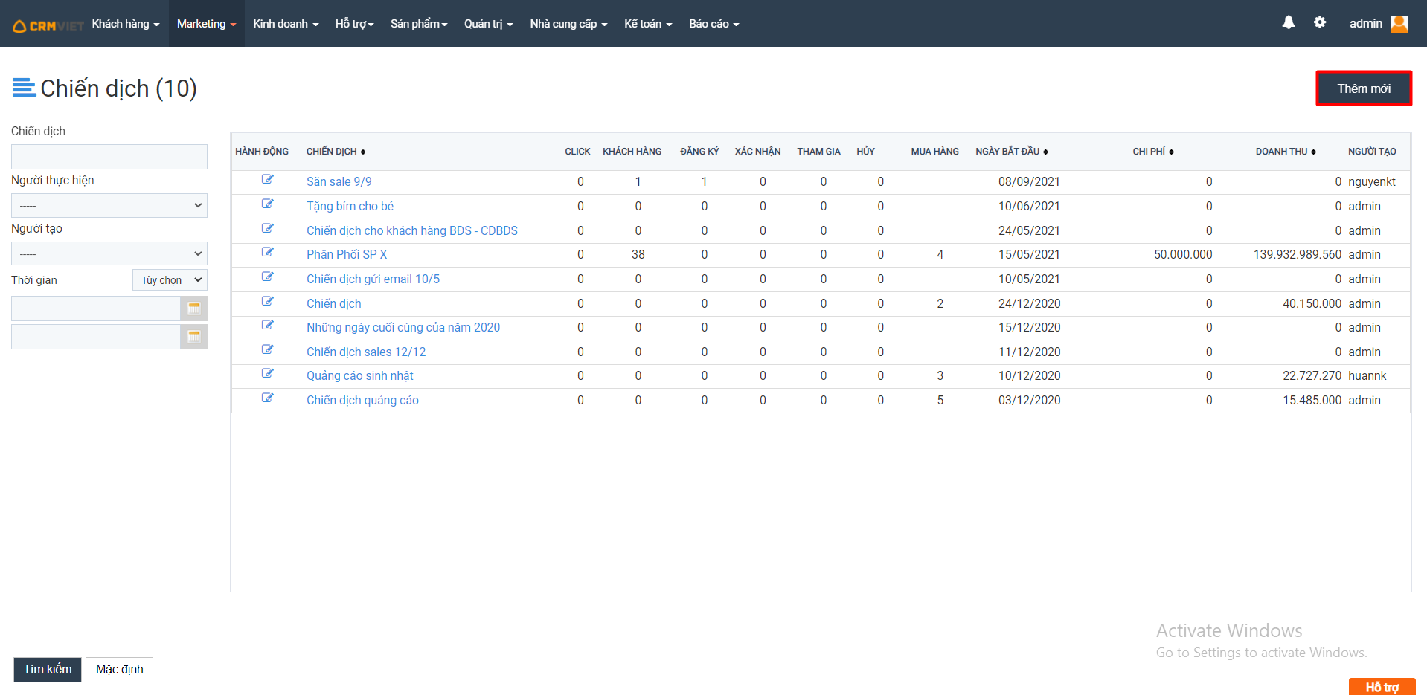Click the Mặc định button

coord(119,669)
